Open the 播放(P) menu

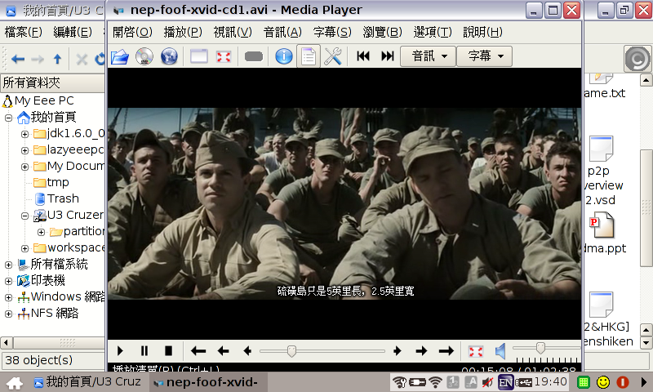(x=183, y=32)
